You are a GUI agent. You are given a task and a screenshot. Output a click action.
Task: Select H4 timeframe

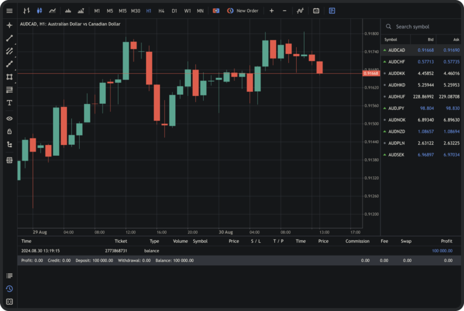pyautogui.click(x=161, y=11)
